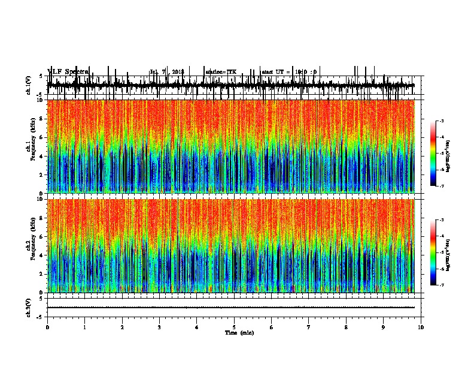Click the "VLF Spectra" title text

68,71
